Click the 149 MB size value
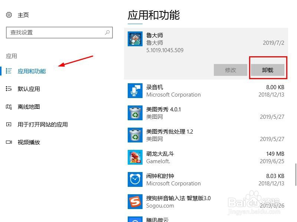The image size is (297, 222). point(275,154)
